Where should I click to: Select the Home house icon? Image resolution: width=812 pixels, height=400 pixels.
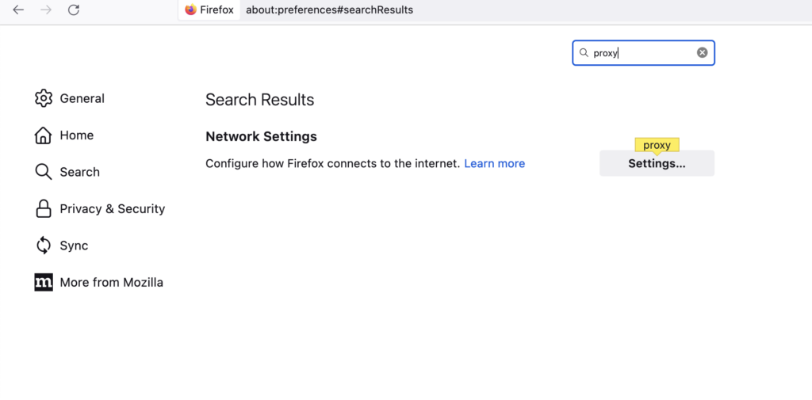[43, 135]
